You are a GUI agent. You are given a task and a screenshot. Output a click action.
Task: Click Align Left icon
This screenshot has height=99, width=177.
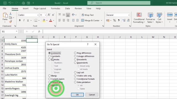tap(60, 20)
